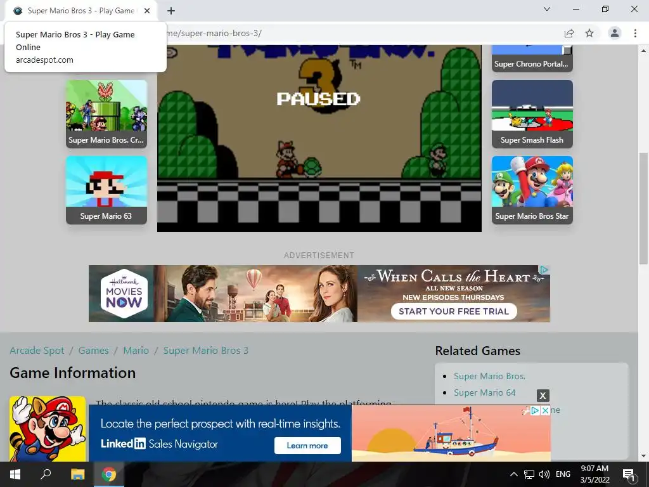Screen dimensions: 649x487
Task: Open the network status tray icon
Action: (x=529, y=474)
